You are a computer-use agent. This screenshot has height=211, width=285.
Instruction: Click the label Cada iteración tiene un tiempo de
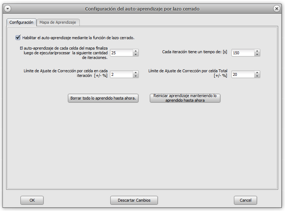194,52
